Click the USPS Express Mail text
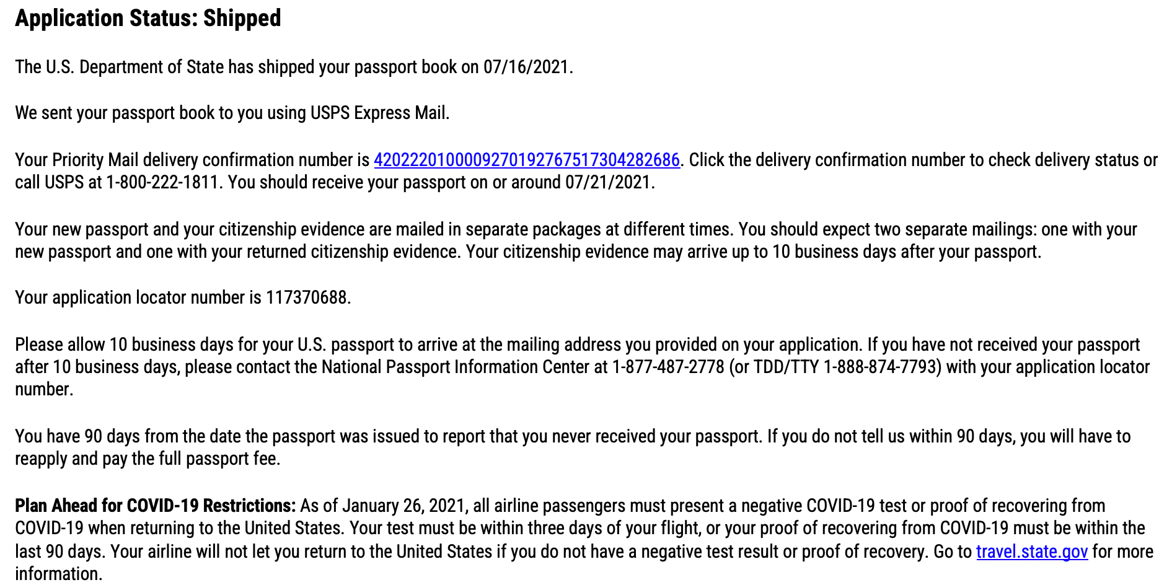 tap(378, 113)
